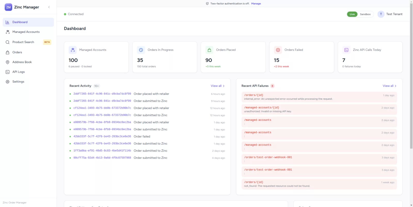Screen dimensions: 413x207
Task: Click the Manage two-factor link
Action: (256, 4)
